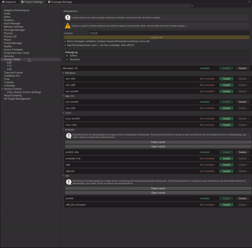Disable strict managed validation
The height and width of the screenshot is (248, 252).
(65, 41)
